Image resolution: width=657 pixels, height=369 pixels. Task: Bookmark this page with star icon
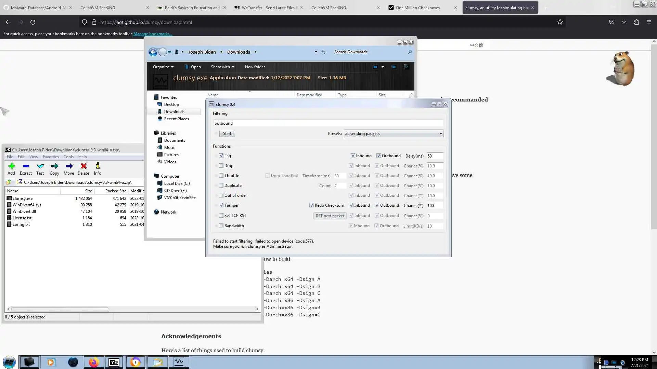(x=560, y=22)
